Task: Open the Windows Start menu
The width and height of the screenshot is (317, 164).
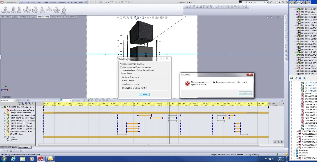Action: 4,159
